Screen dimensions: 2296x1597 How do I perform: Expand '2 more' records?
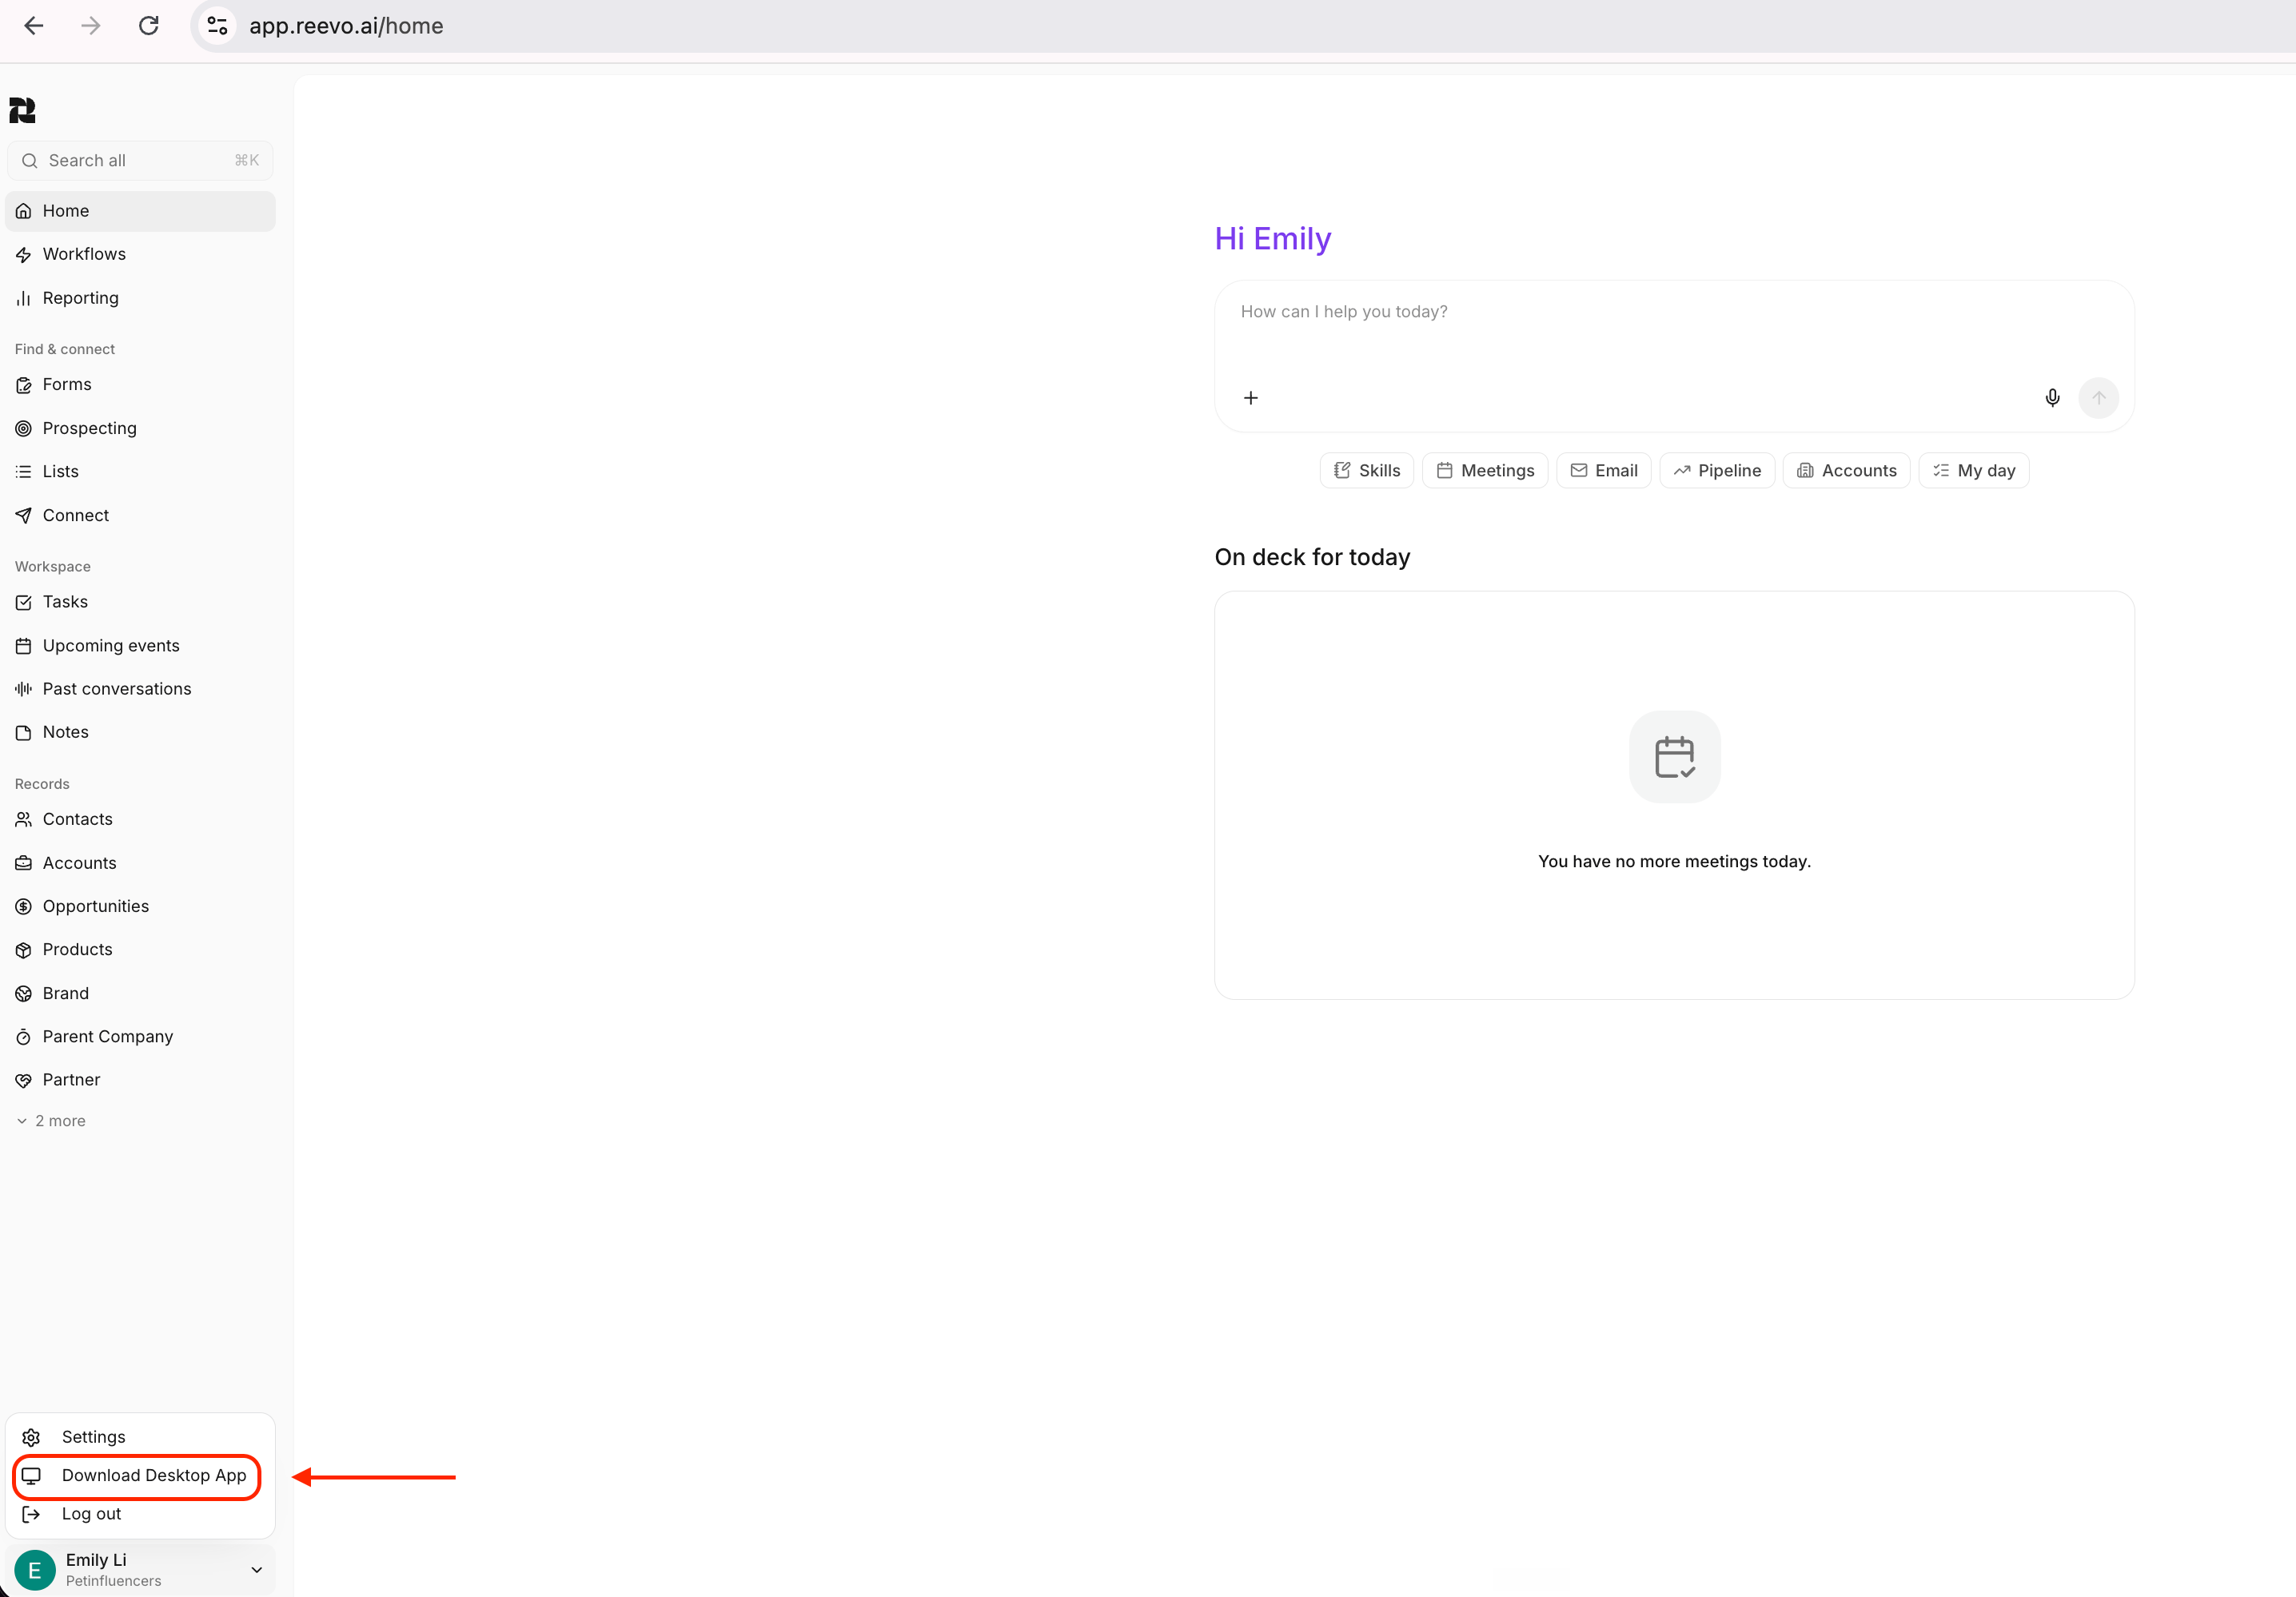[x=51, y=1121]
